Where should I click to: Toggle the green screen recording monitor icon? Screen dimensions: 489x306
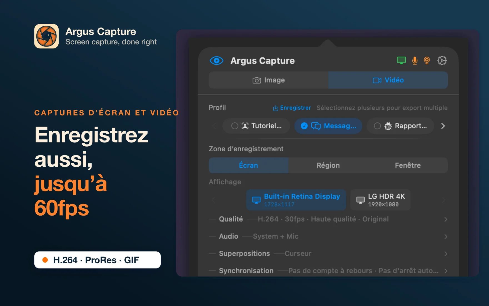401,60
